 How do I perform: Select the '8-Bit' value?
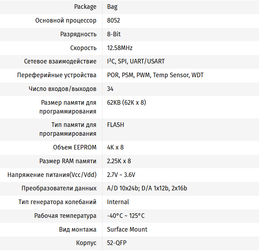coord(114,34)
